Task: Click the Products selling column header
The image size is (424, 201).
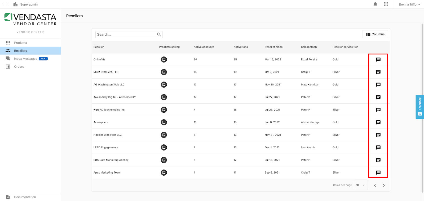Action: pos(169,47)
